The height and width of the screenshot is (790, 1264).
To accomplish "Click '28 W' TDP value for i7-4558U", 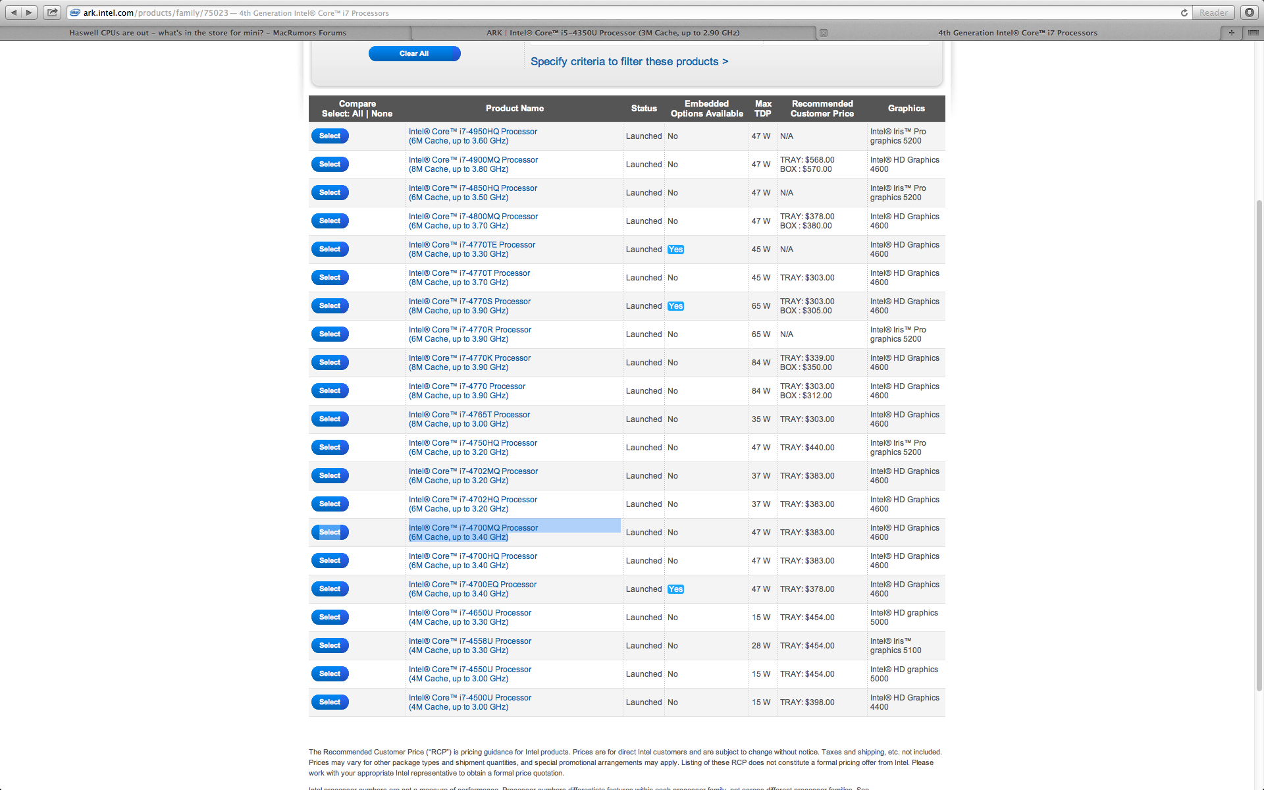I will click(x=761, y=646).
